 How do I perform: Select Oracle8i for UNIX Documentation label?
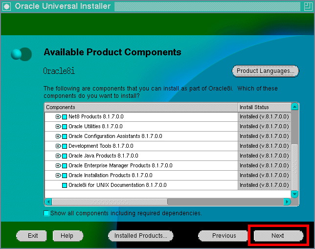click(117, 185)
